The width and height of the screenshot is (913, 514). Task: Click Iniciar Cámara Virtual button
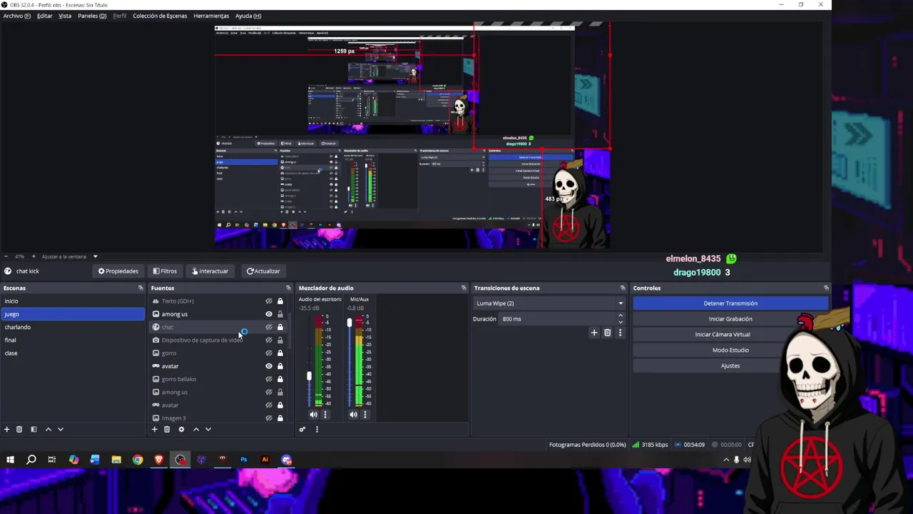pos(723,334)
